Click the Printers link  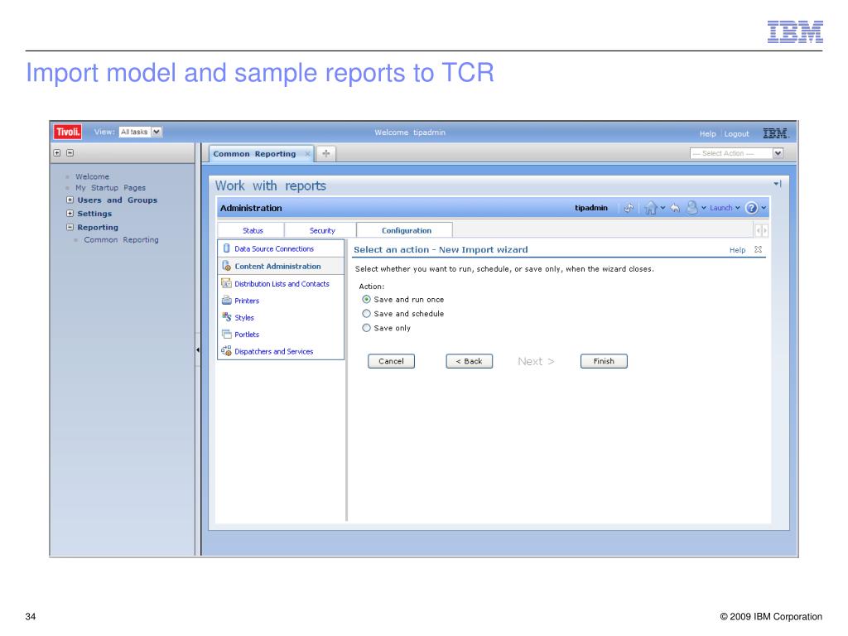pyautogui.click(x=247, y=301)
